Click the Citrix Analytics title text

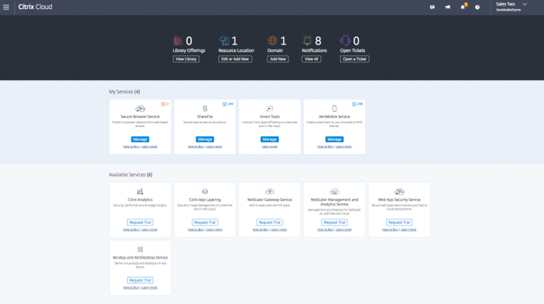coord(140,199)
